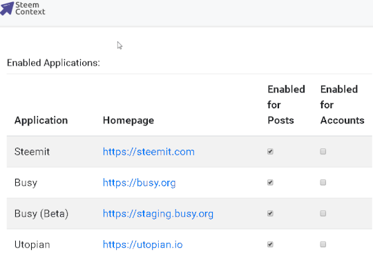Open the https://busy.org homepage link
Screen dimensions: 373x256
139,183
